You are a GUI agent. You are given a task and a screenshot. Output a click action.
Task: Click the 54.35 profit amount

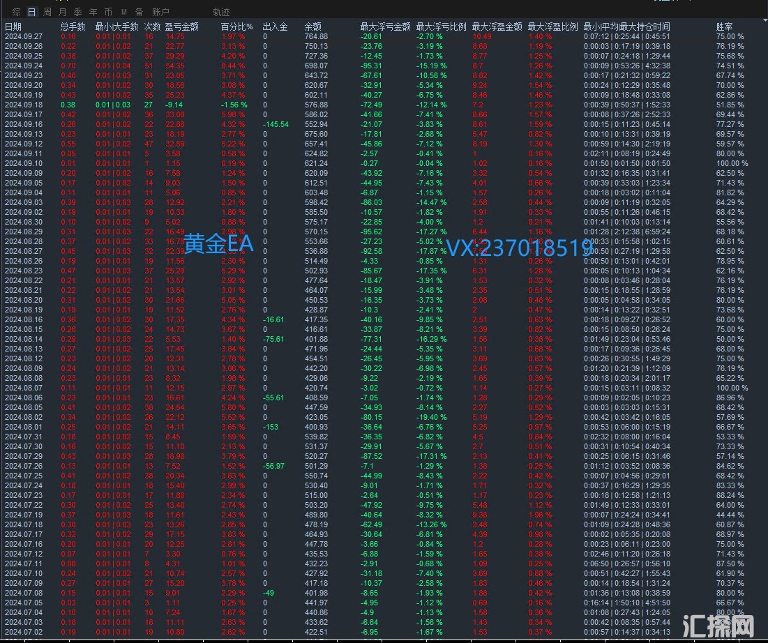click(x=175, y=66)
